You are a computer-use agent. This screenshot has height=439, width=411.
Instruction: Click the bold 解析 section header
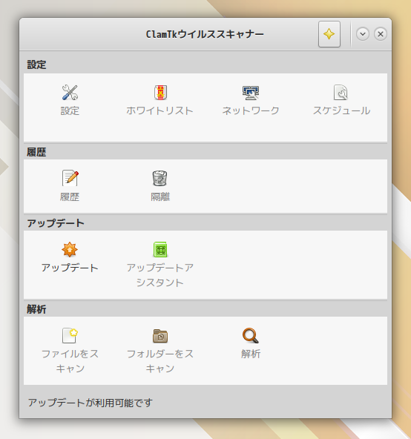click(x=36, y=309)
